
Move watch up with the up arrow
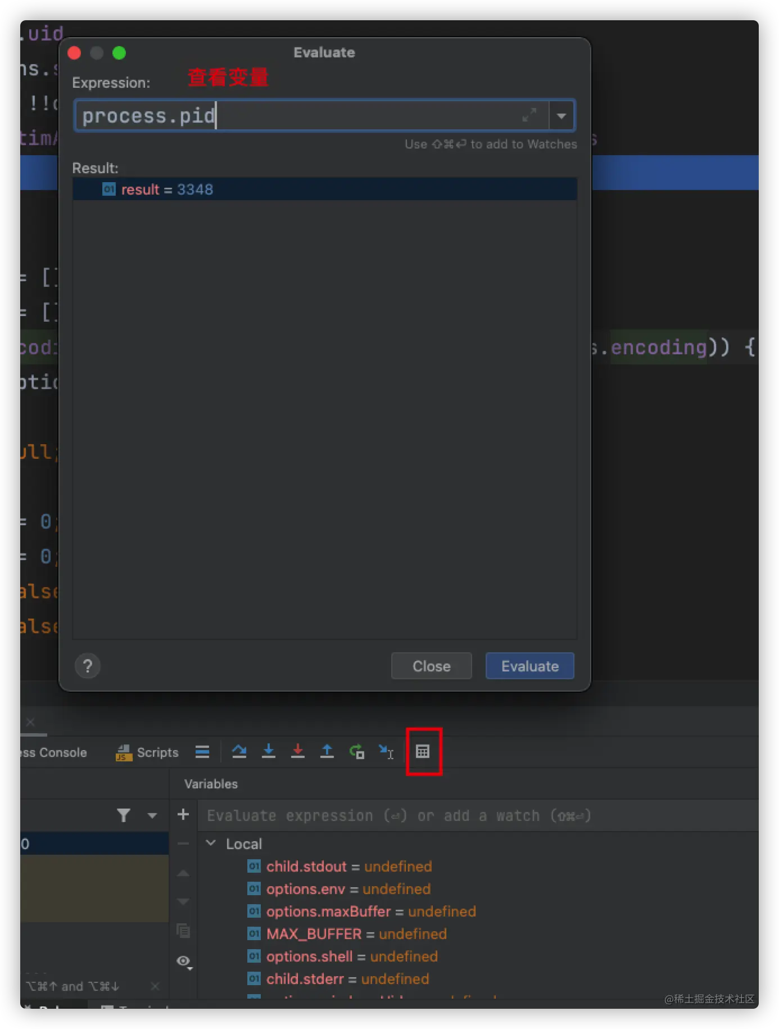tap(183, 873)
